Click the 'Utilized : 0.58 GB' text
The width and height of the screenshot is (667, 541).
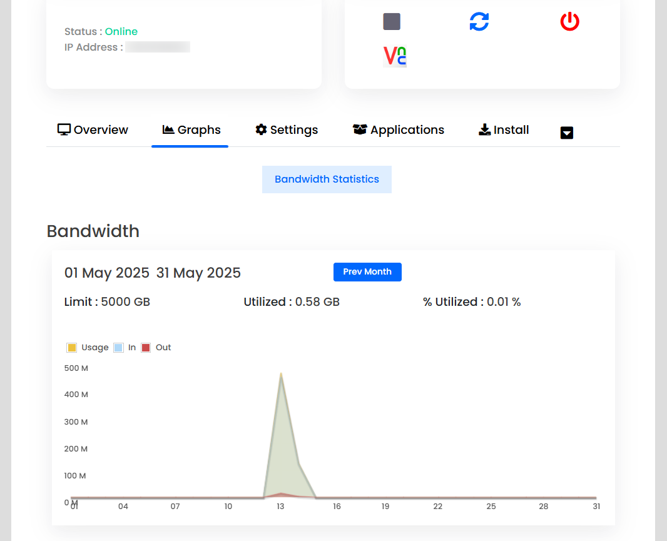pos(292,302)
